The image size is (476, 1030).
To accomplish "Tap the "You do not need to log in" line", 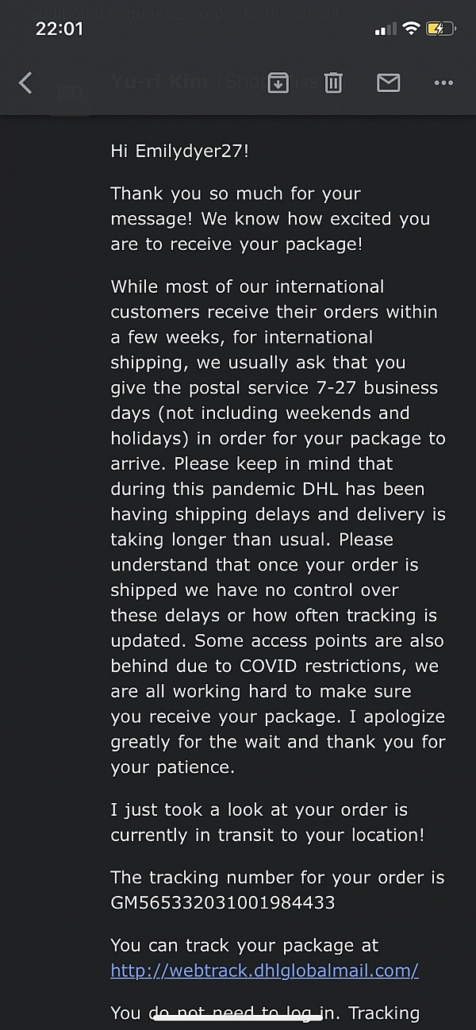I will pyautogui.click(x=265, y=1013).
